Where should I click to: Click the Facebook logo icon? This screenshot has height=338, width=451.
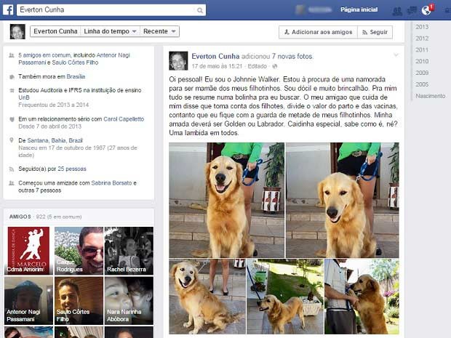(x=8, y=10)
